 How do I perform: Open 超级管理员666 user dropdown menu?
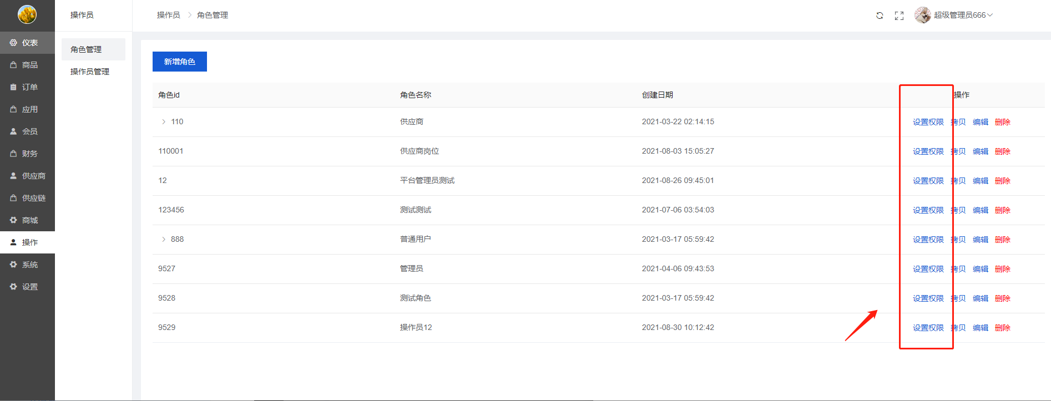click(x=963, y=15)
